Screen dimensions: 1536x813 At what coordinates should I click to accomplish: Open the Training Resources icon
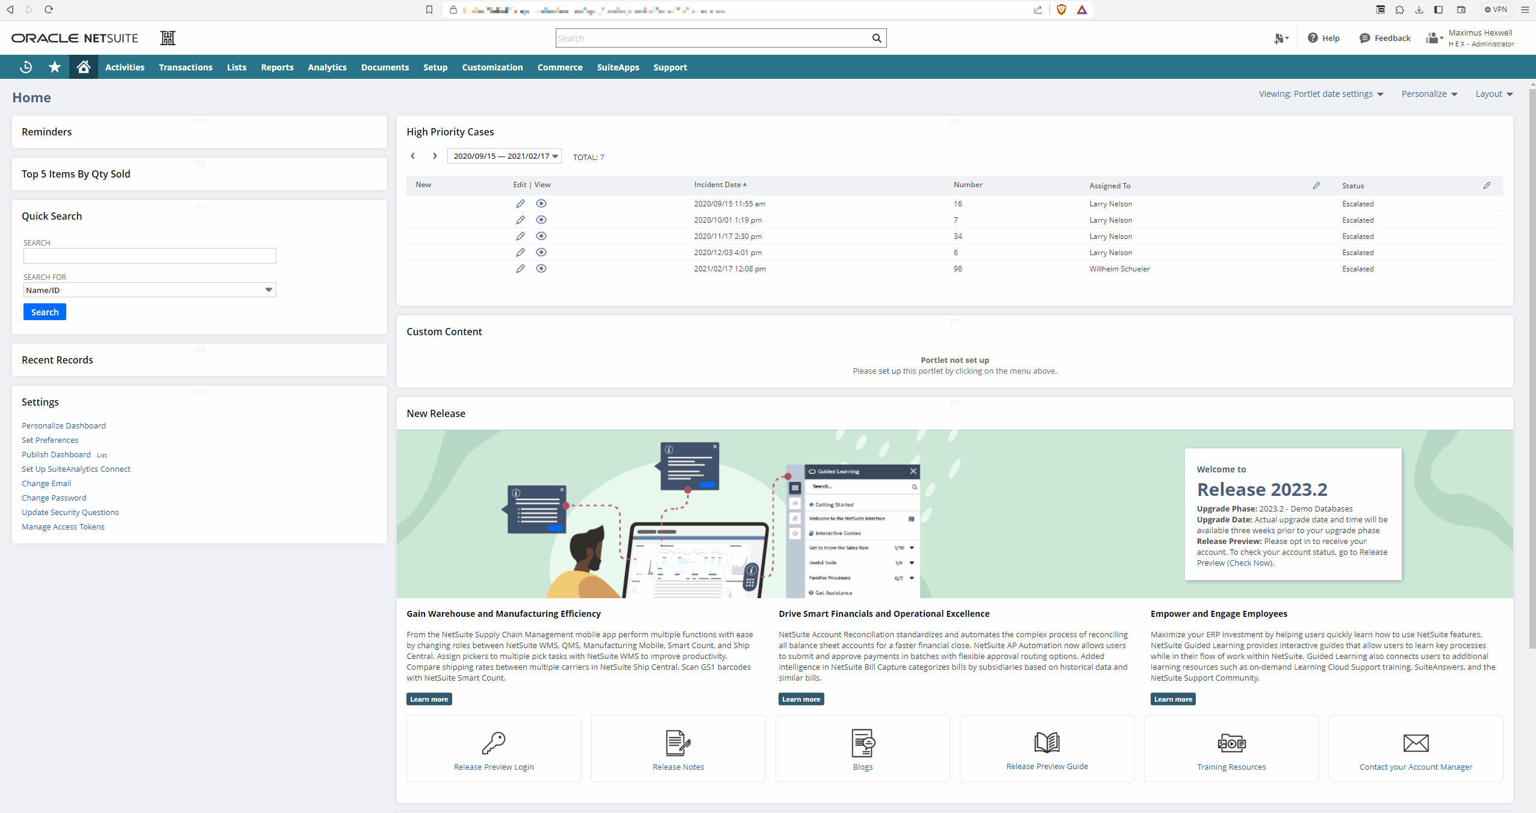tap(1231, 743)
